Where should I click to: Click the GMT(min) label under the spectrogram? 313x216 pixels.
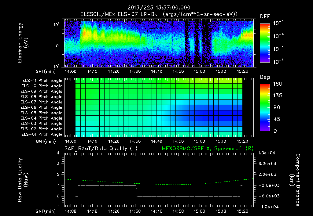[46, 72]
